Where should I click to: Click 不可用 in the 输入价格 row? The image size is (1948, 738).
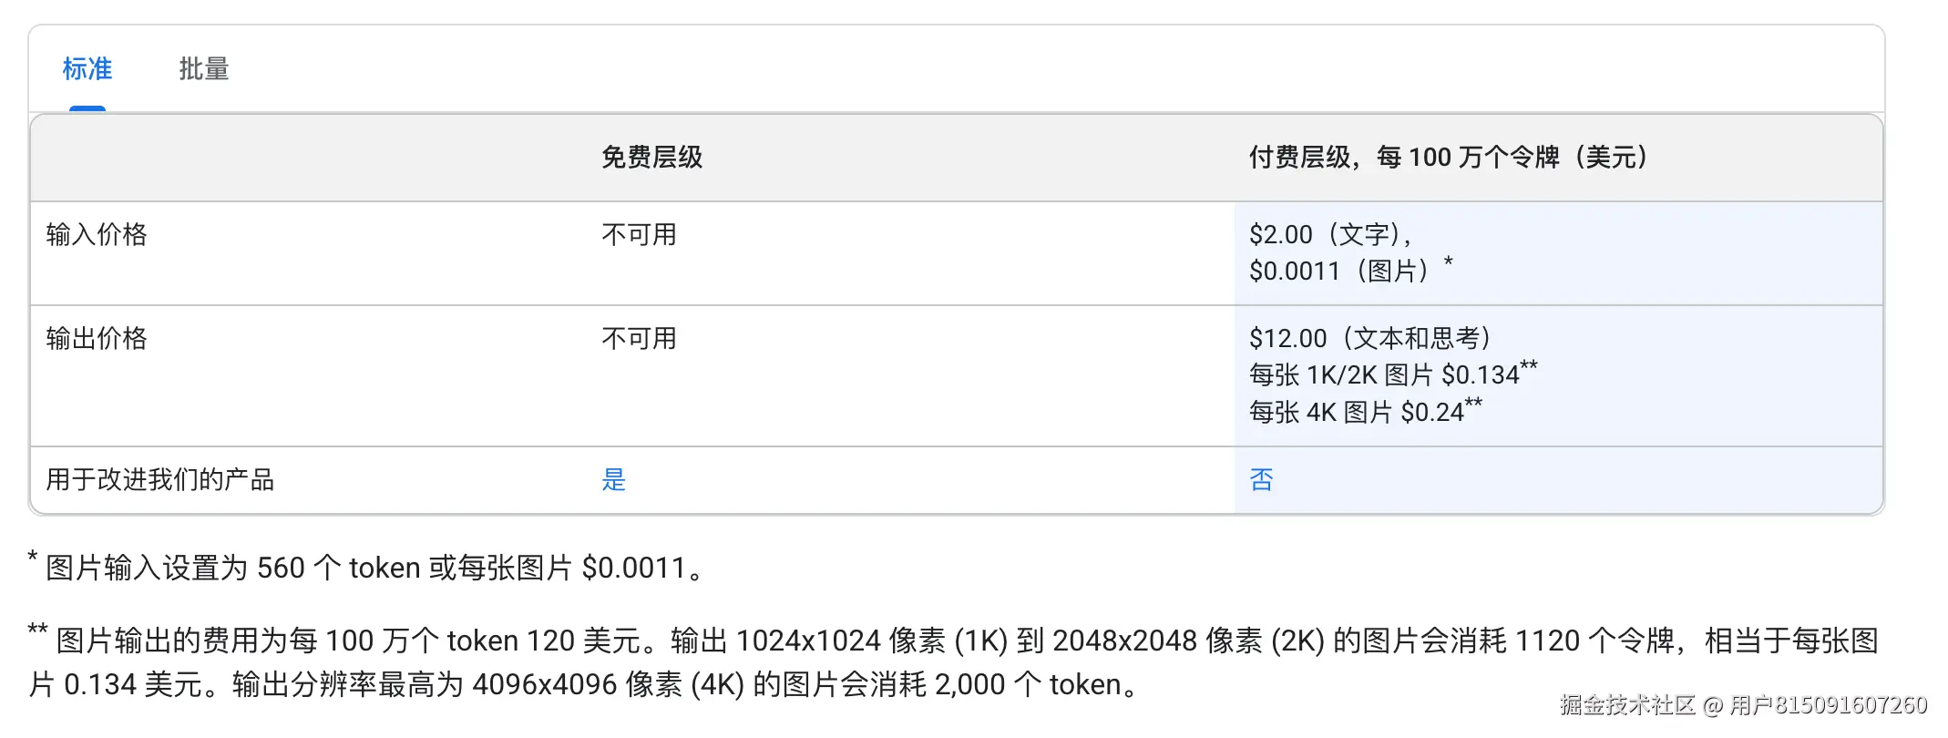[x=638, y=234]
